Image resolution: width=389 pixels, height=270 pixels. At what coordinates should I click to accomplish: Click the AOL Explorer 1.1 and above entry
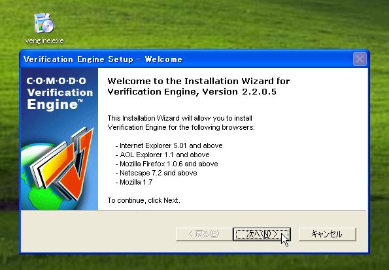(163, 155)
